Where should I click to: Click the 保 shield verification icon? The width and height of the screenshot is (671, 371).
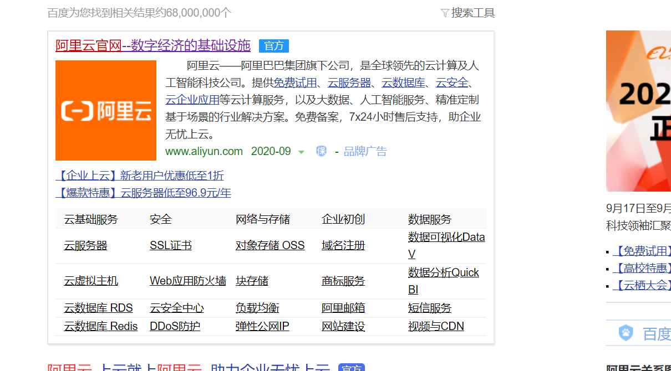321,151
